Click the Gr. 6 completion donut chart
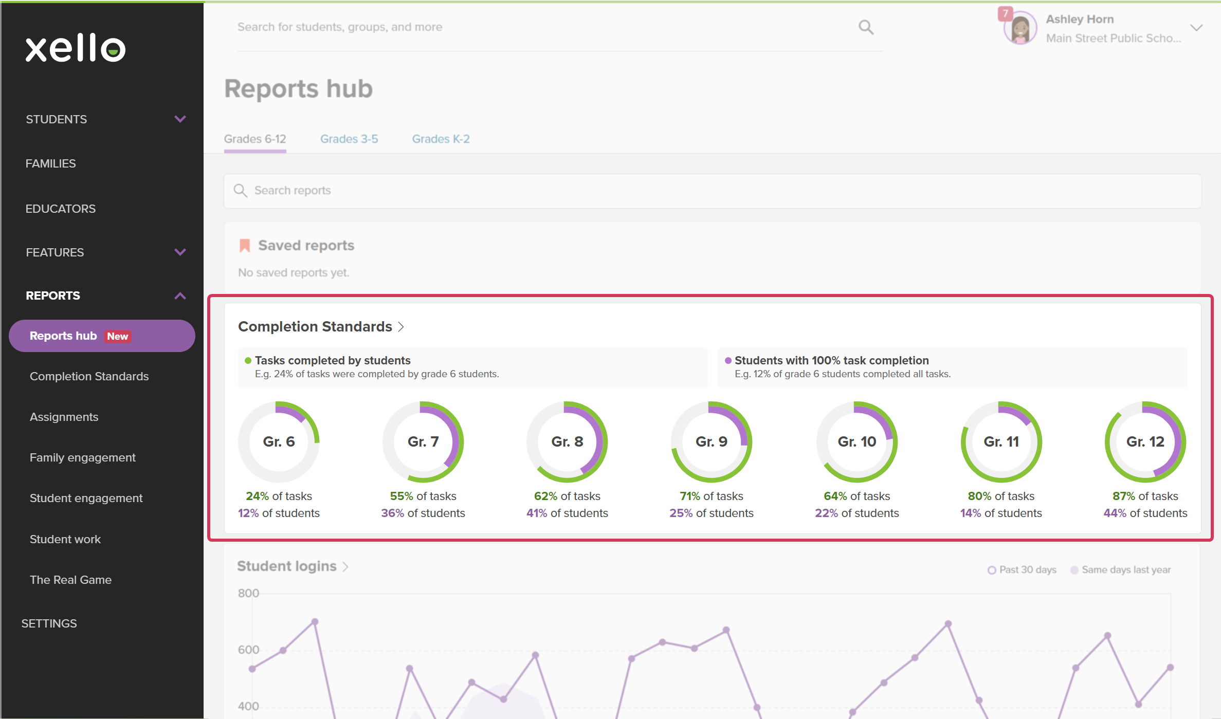 coord(279,441)
